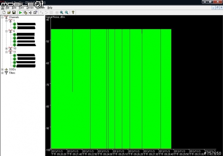Click the '-50' y-axis label
The width and height of the screenshot is (223, 156).
47,41
